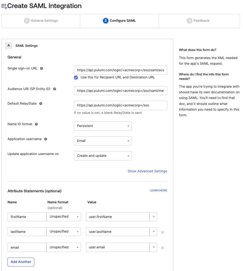Focus the Default RelayState input field
This screenshot has width=243, height=271.
click(120, 106)
